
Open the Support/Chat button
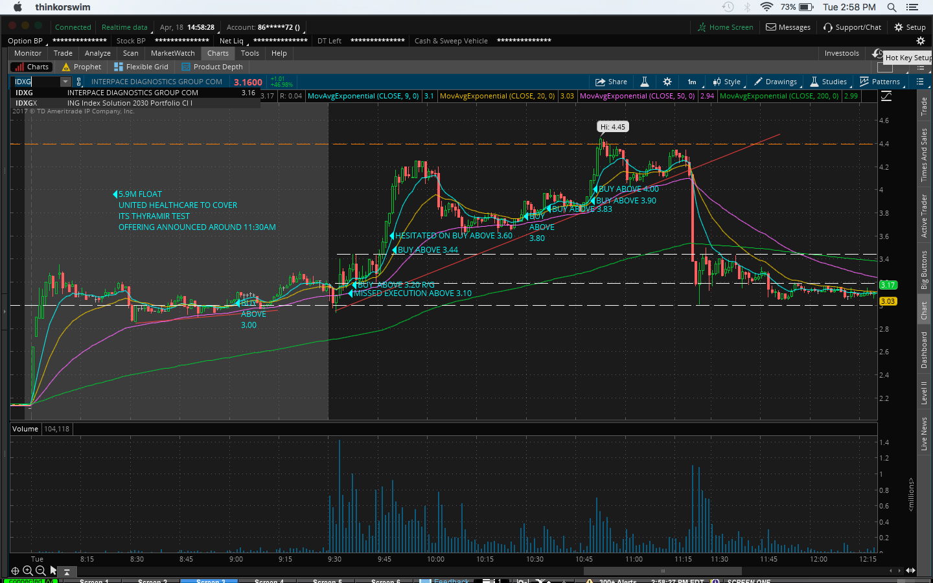[x=852, y=27]
